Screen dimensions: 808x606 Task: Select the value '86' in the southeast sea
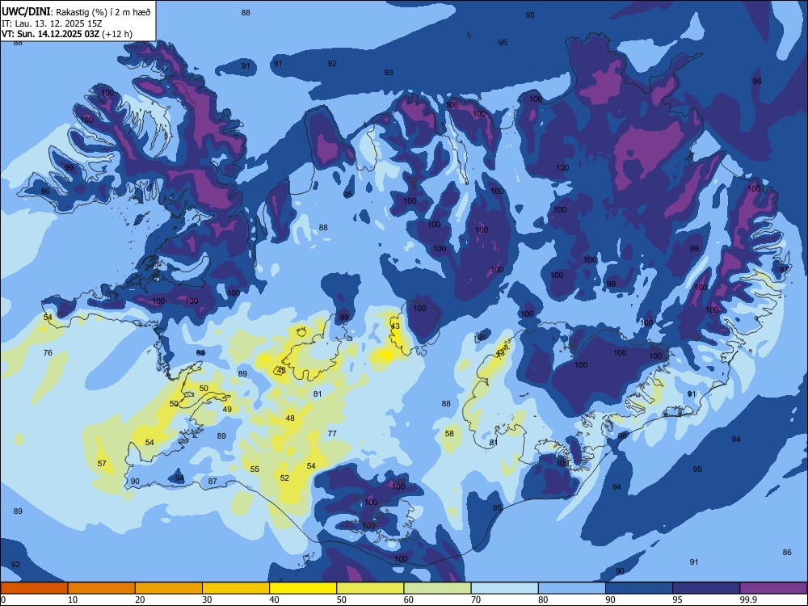click(786, 552)
